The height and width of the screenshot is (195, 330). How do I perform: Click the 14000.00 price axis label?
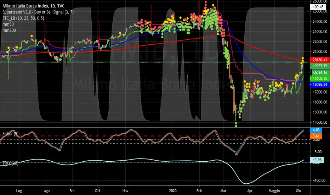(x=320, y=122)
